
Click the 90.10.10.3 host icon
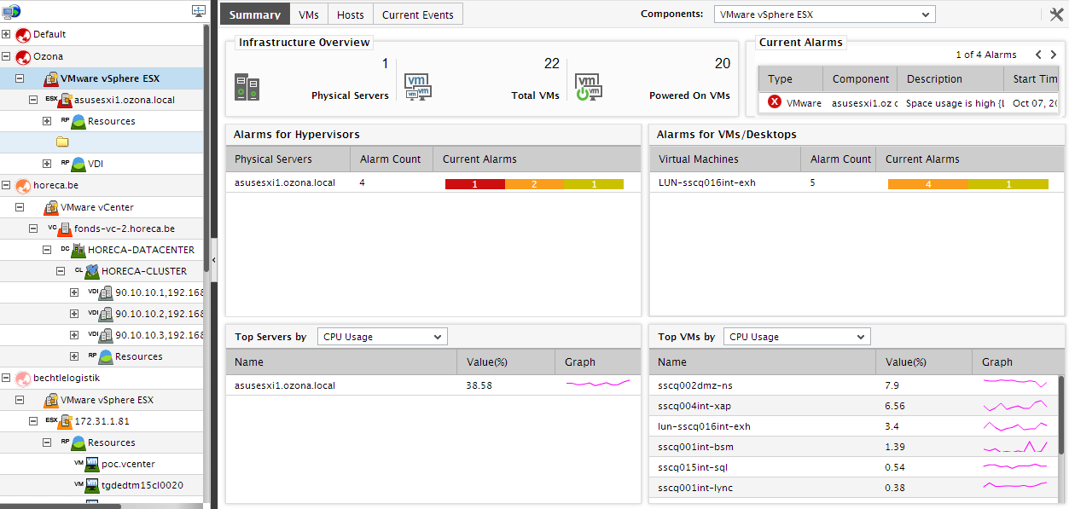point(106,335)
